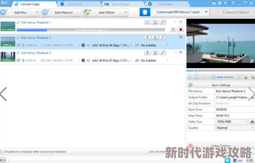Take a snapshot with the camera icon

203,77
